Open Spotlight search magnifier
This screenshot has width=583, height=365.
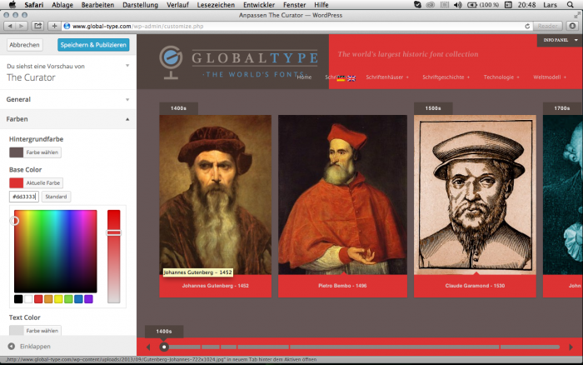pos(570,5)
